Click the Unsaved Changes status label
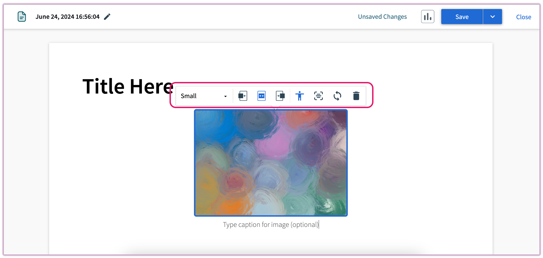The height and width of the screenshot is (258, 543). point(382,17)
